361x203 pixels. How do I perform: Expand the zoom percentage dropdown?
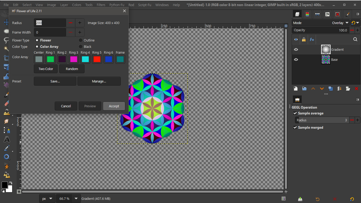point(76,199)
